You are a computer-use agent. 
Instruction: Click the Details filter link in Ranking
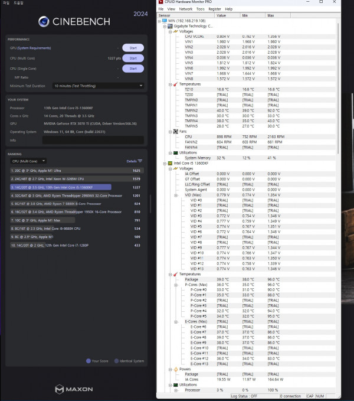pos(134,161)
